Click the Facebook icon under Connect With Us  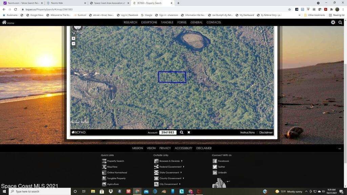pos(215,161)
